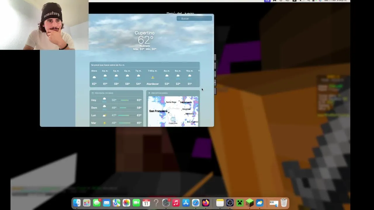Switch to OBS Studio in dock
Screen dimensions: 374x210
[230, 203]
